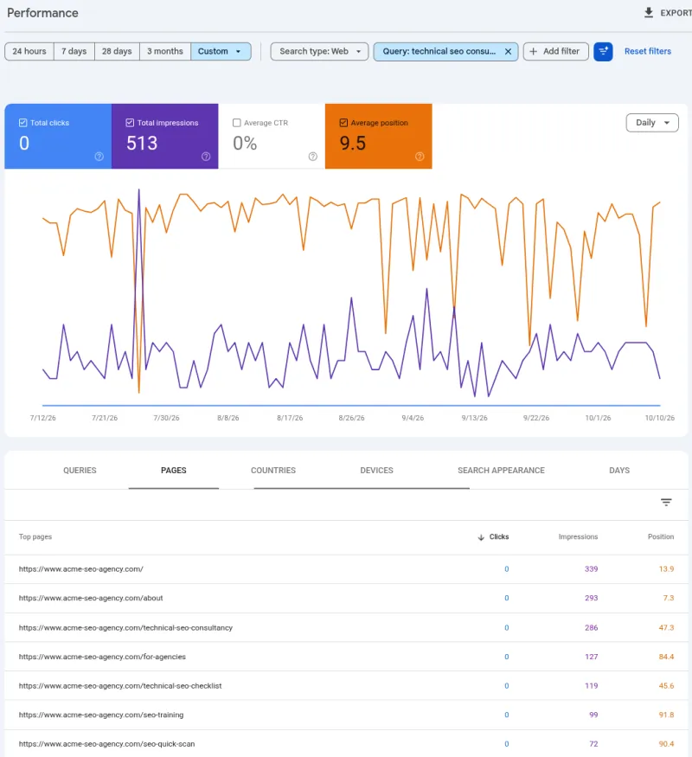Switch to the Pages tab

174,471
